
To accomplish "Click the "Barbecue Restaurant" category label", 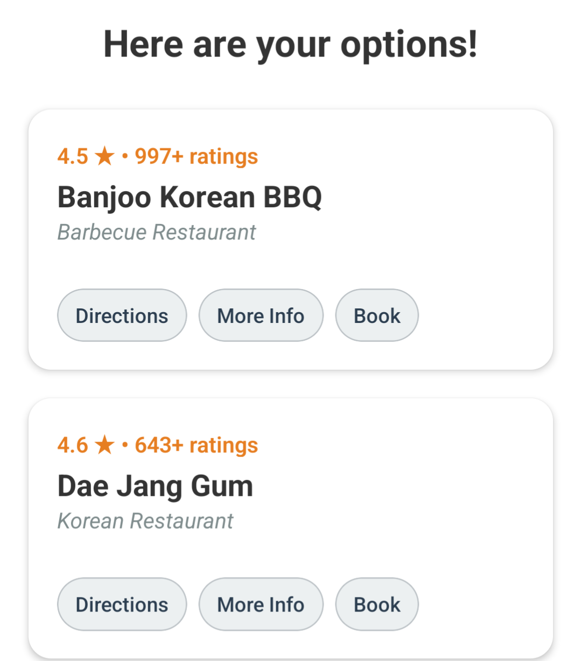I will point(157,233).
